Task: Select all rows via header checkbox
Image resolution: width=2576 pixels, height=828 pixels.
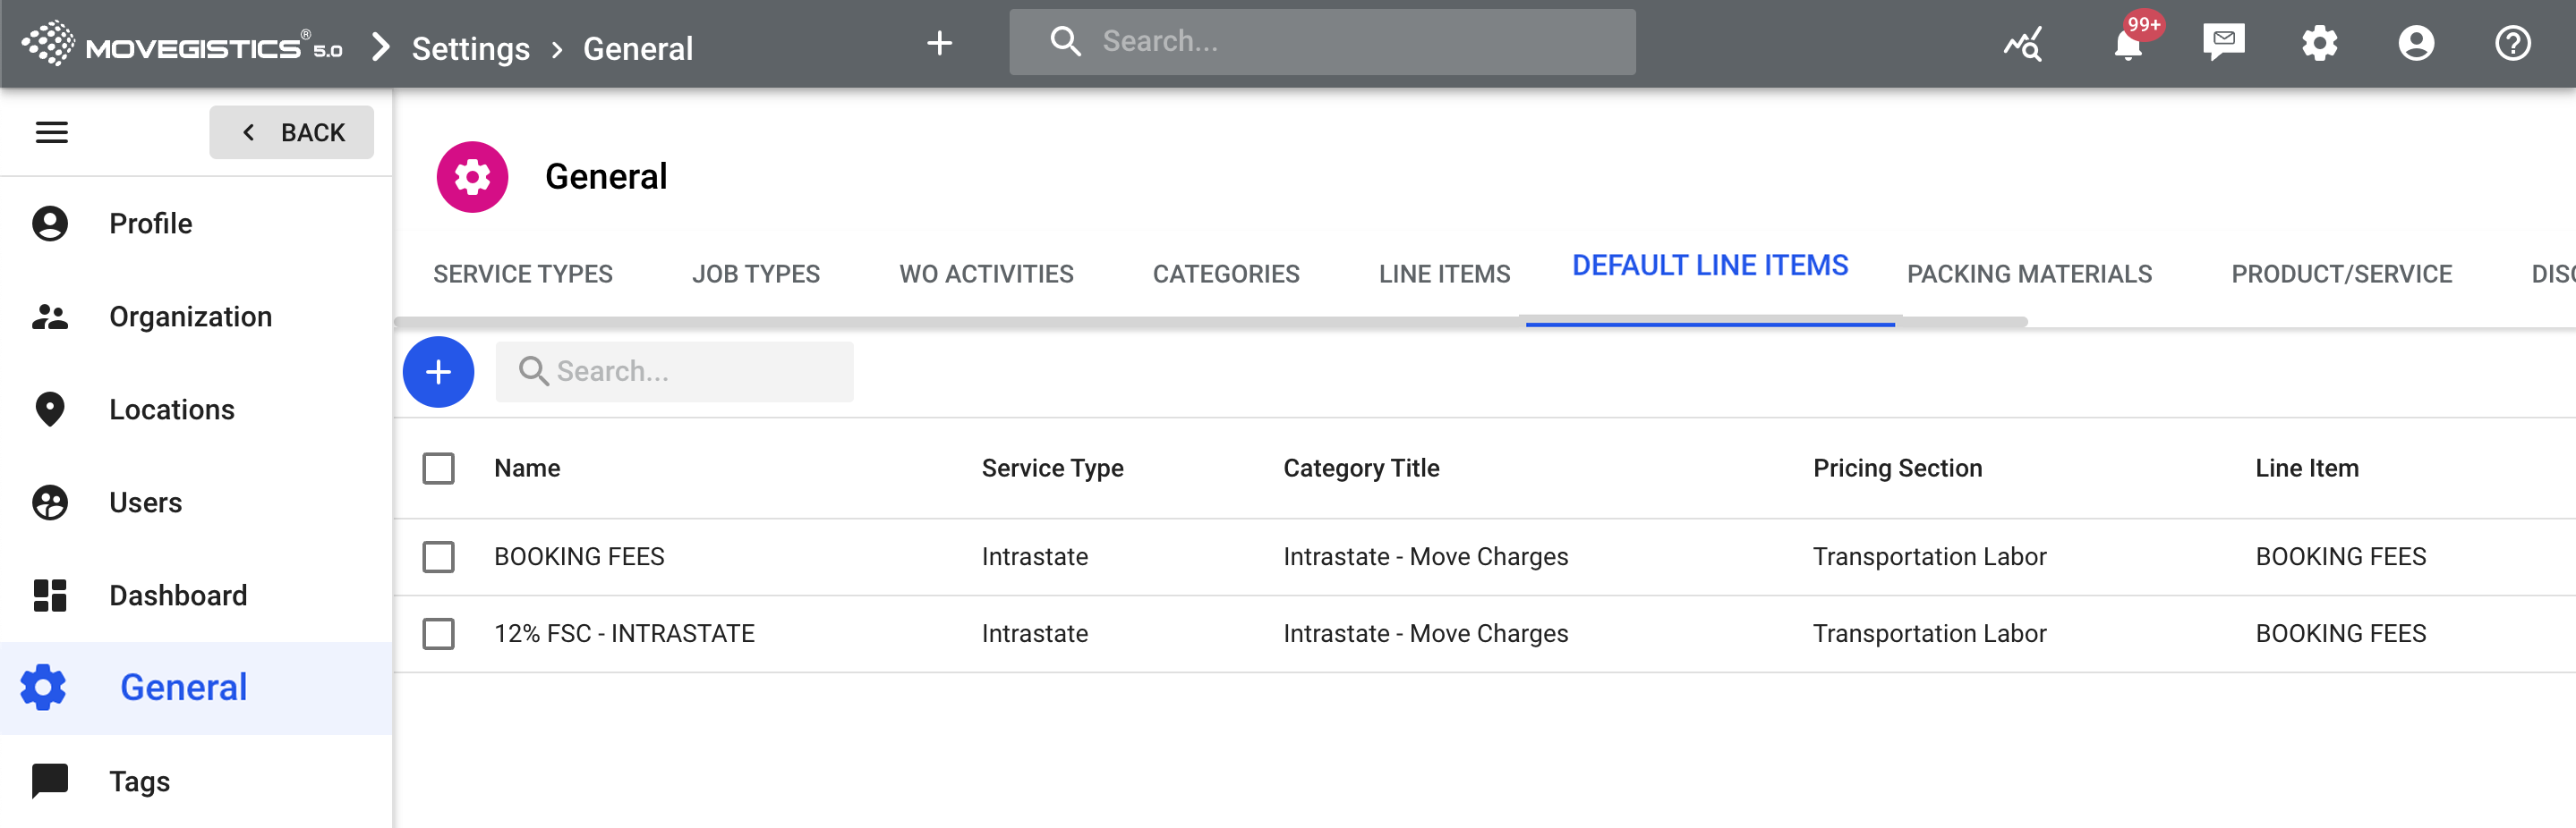Action: [438, 469]
